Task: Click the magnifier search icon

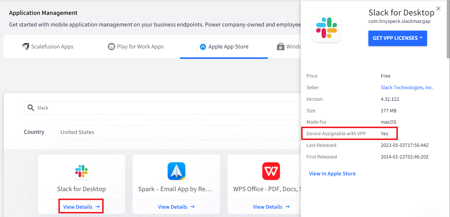Action: [31, 108]
